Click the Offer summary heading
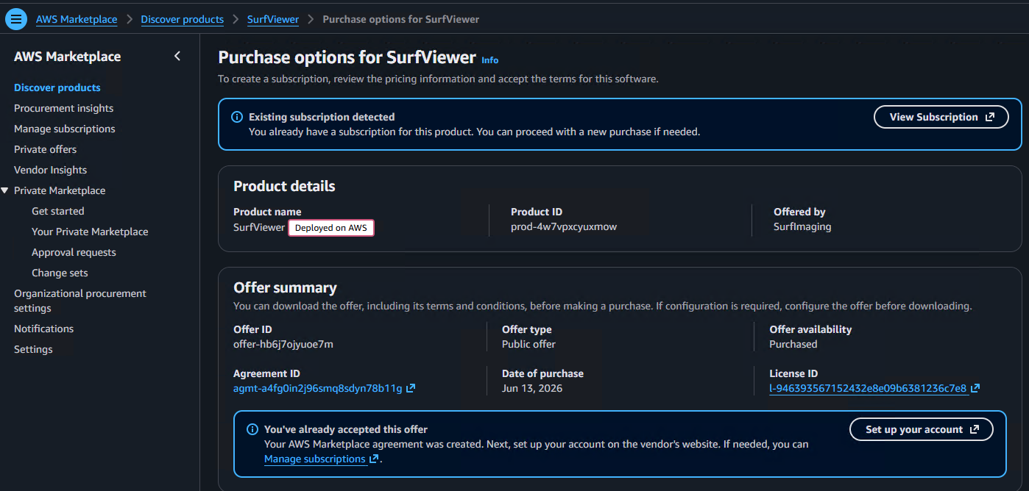Image resolution: width=1029 pixels, height=491 pixels. tap(285, 287)
